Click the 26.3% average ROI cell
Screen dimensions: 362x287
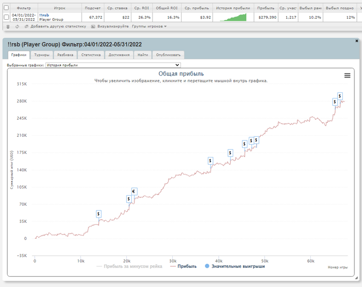coord(142,17)
